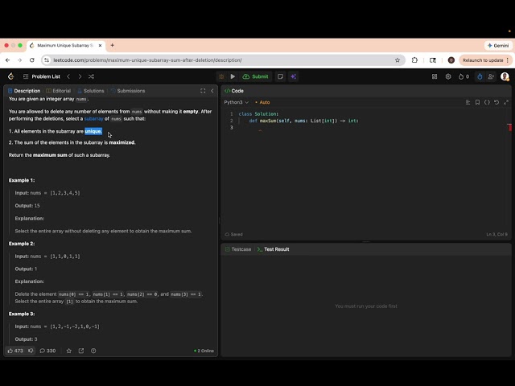Open the browser extensions puzzle icon
This screenshot has height=386, width=515.
coord(414,60)
